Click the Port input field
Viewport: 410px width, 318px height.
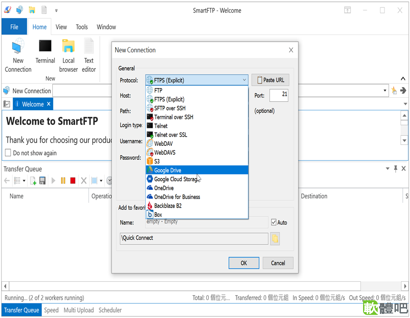tap(279, 95)
